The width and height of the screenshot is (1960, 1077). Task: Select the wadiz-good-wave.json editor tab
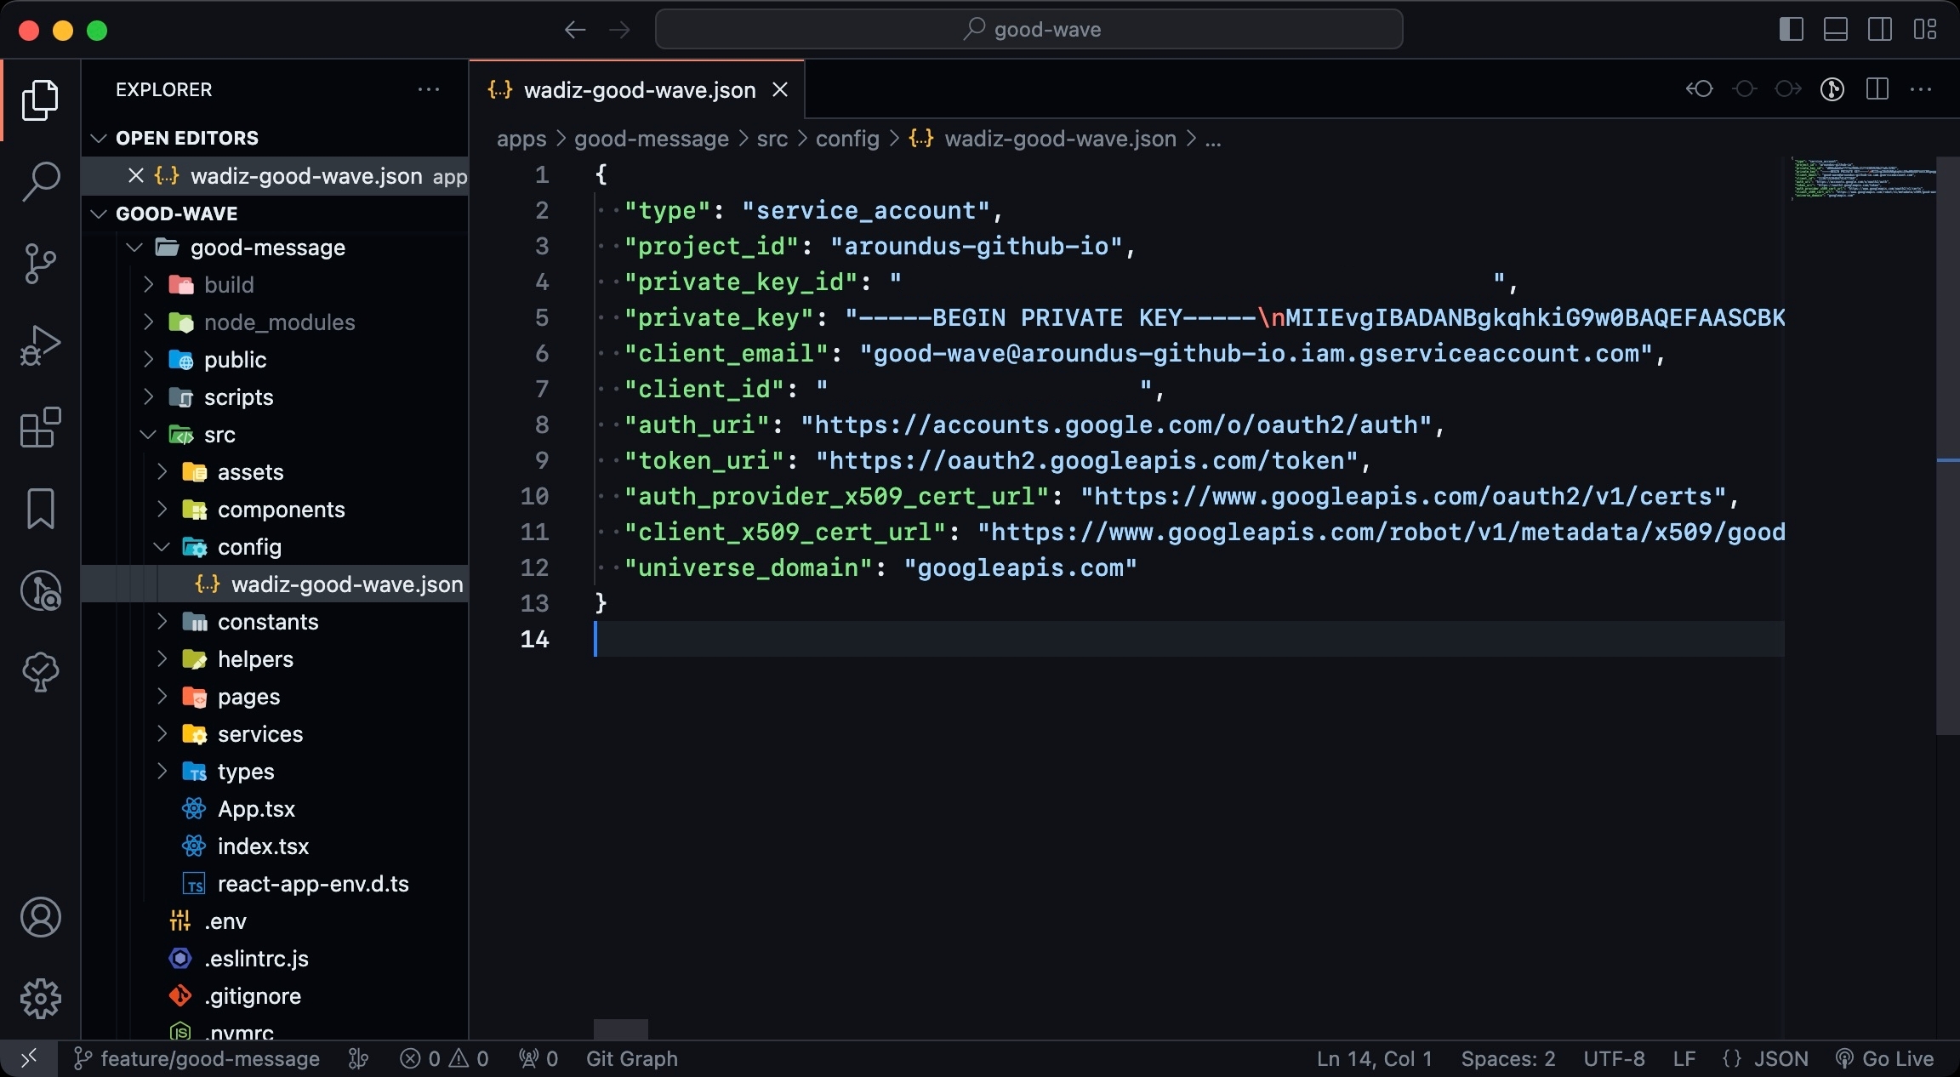639,90
